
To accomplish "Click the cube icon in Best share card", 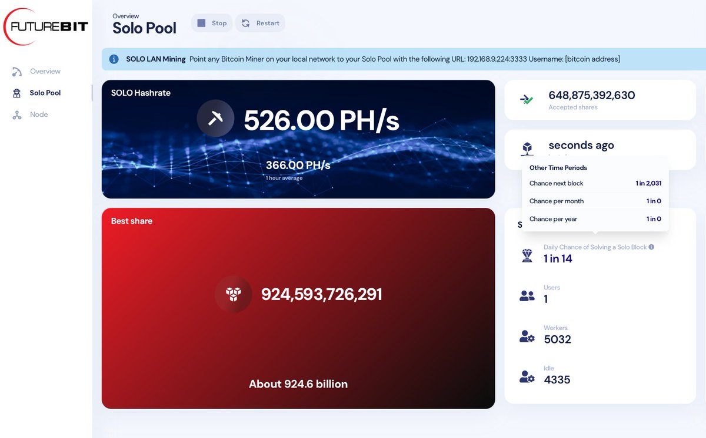I will point(234,294).
